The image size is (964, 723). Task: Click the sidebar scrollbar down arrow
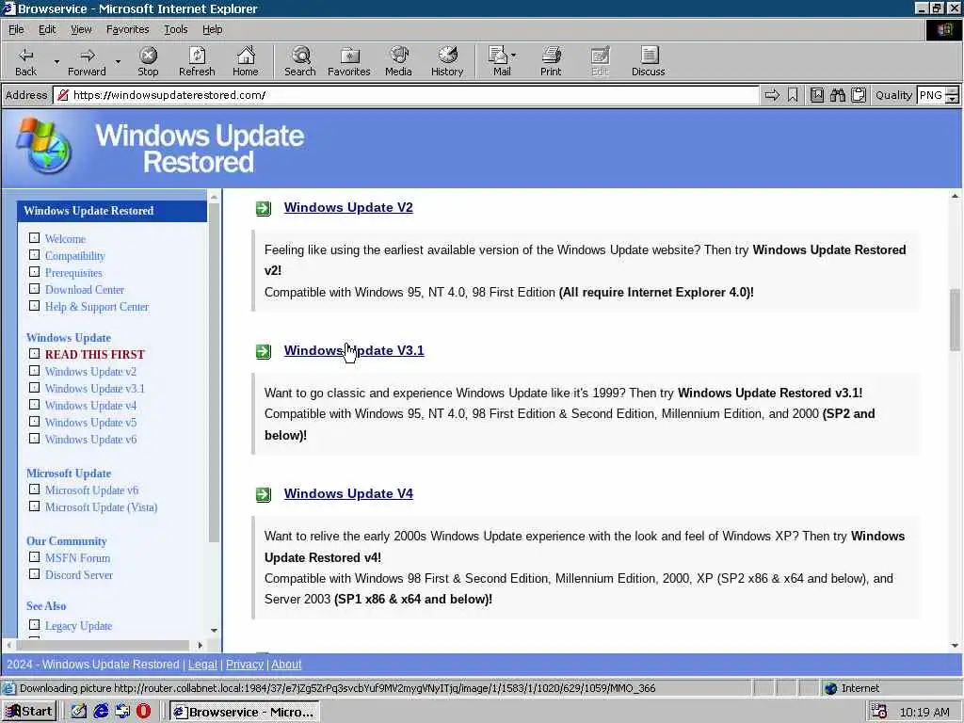point(214,630)
